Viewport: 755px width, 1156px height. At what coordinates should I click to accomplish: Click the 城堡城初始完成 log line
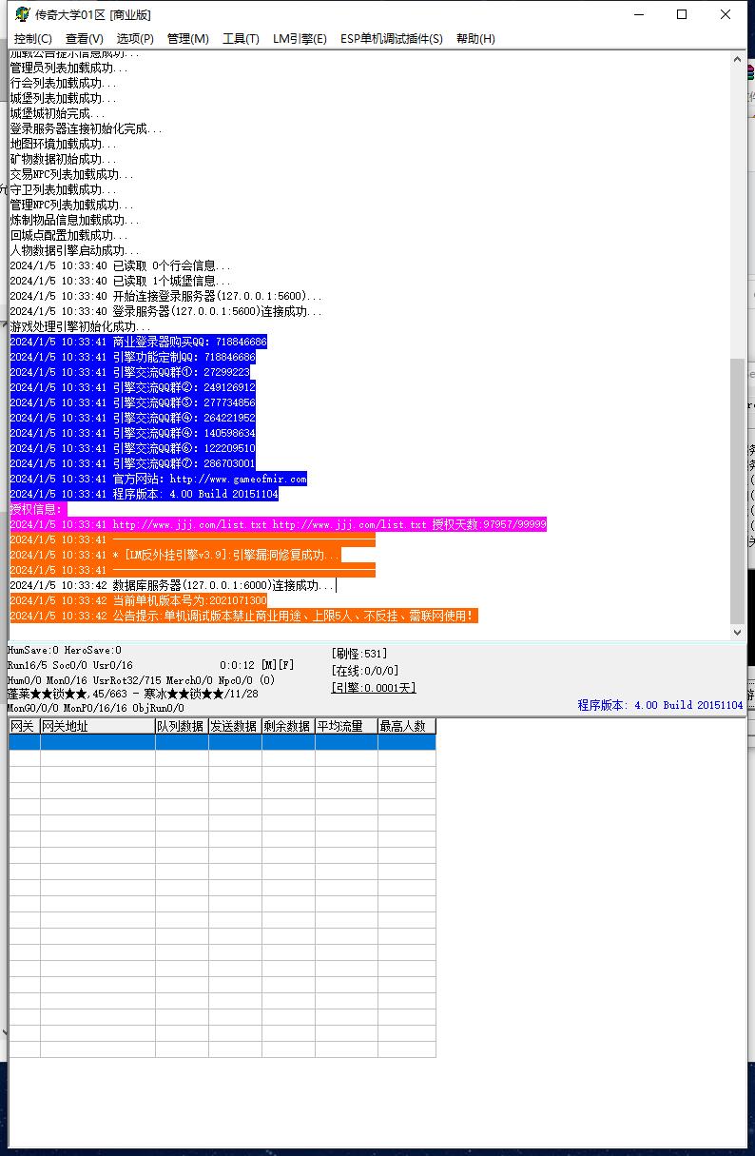pos(57,113)
